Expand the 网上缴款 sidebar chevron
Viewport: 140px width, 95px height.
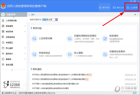[x=25, y=48]
